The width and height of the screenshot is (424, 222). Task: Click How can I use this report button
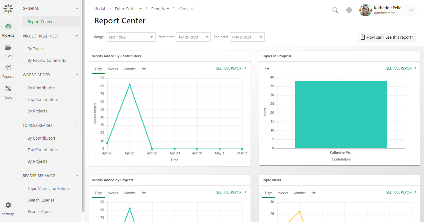[x=387, y=37]
